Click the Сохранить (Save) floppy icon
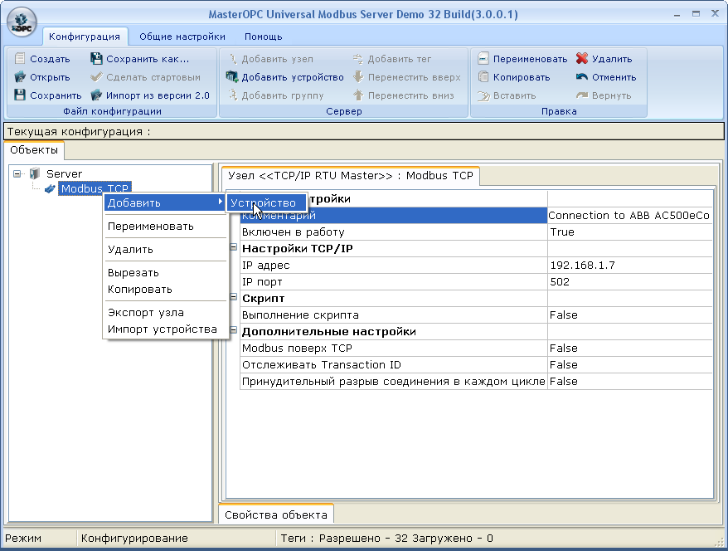The height and width of the screenshot is (551, 728). tap(21, 95)
